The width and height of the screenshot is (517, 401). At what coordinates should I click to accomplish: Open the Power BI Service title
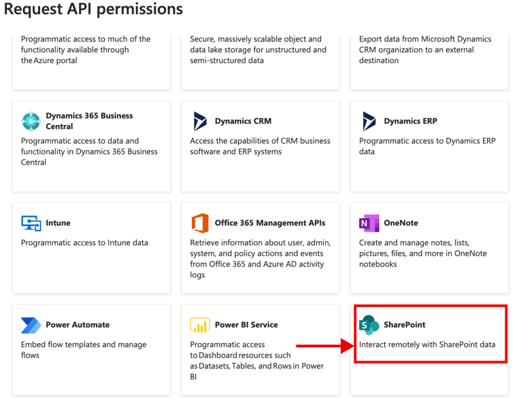click(246, 325)
